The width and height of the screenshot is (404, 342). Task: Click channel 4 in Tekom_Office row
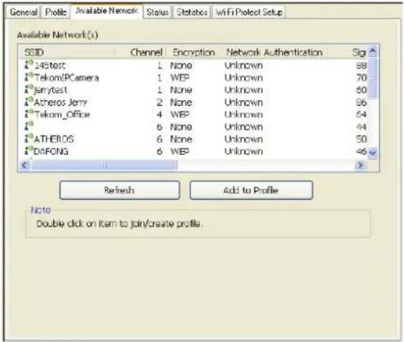click(160, 115)
